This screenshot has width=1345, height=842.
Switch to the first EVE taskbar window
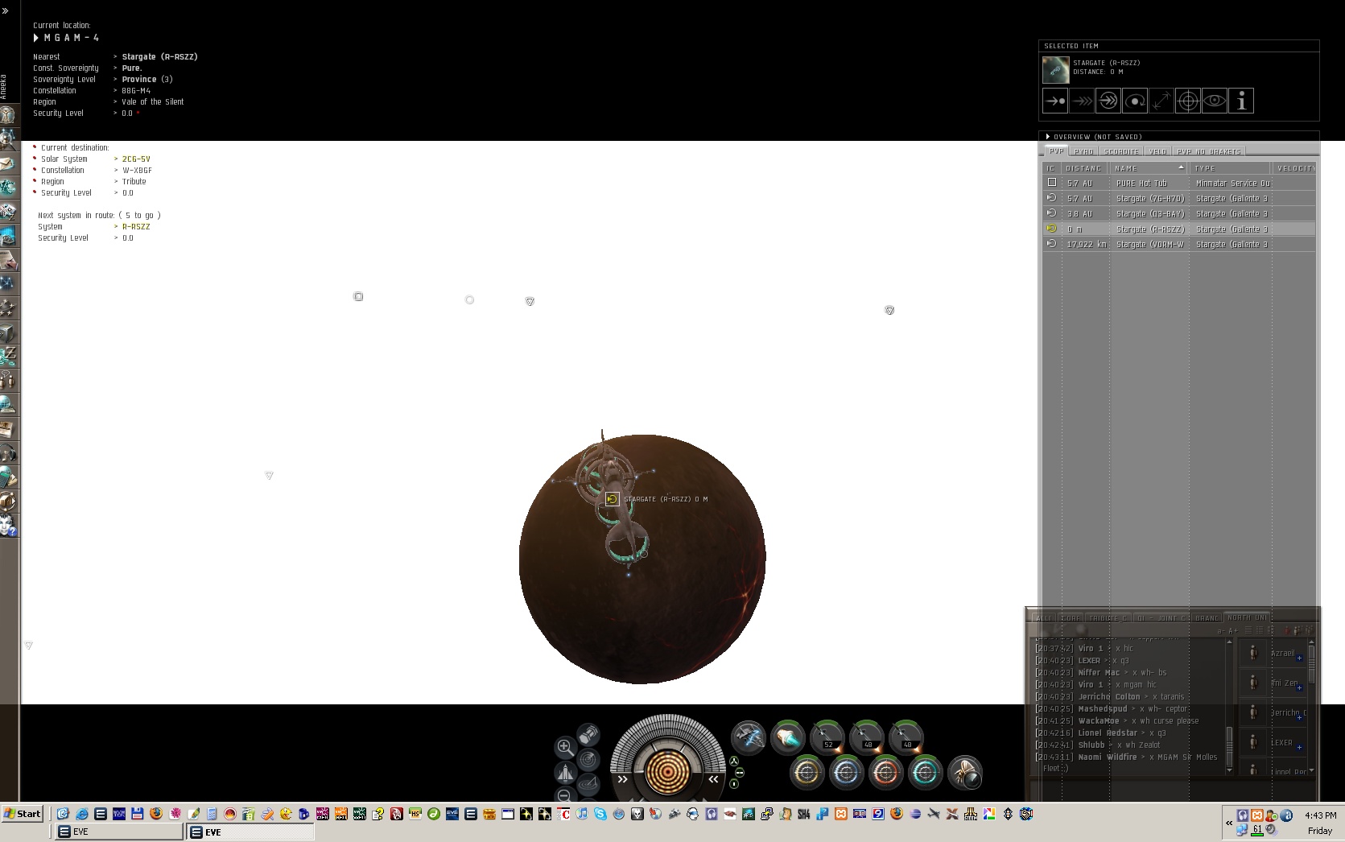click(x=118, y=832)
